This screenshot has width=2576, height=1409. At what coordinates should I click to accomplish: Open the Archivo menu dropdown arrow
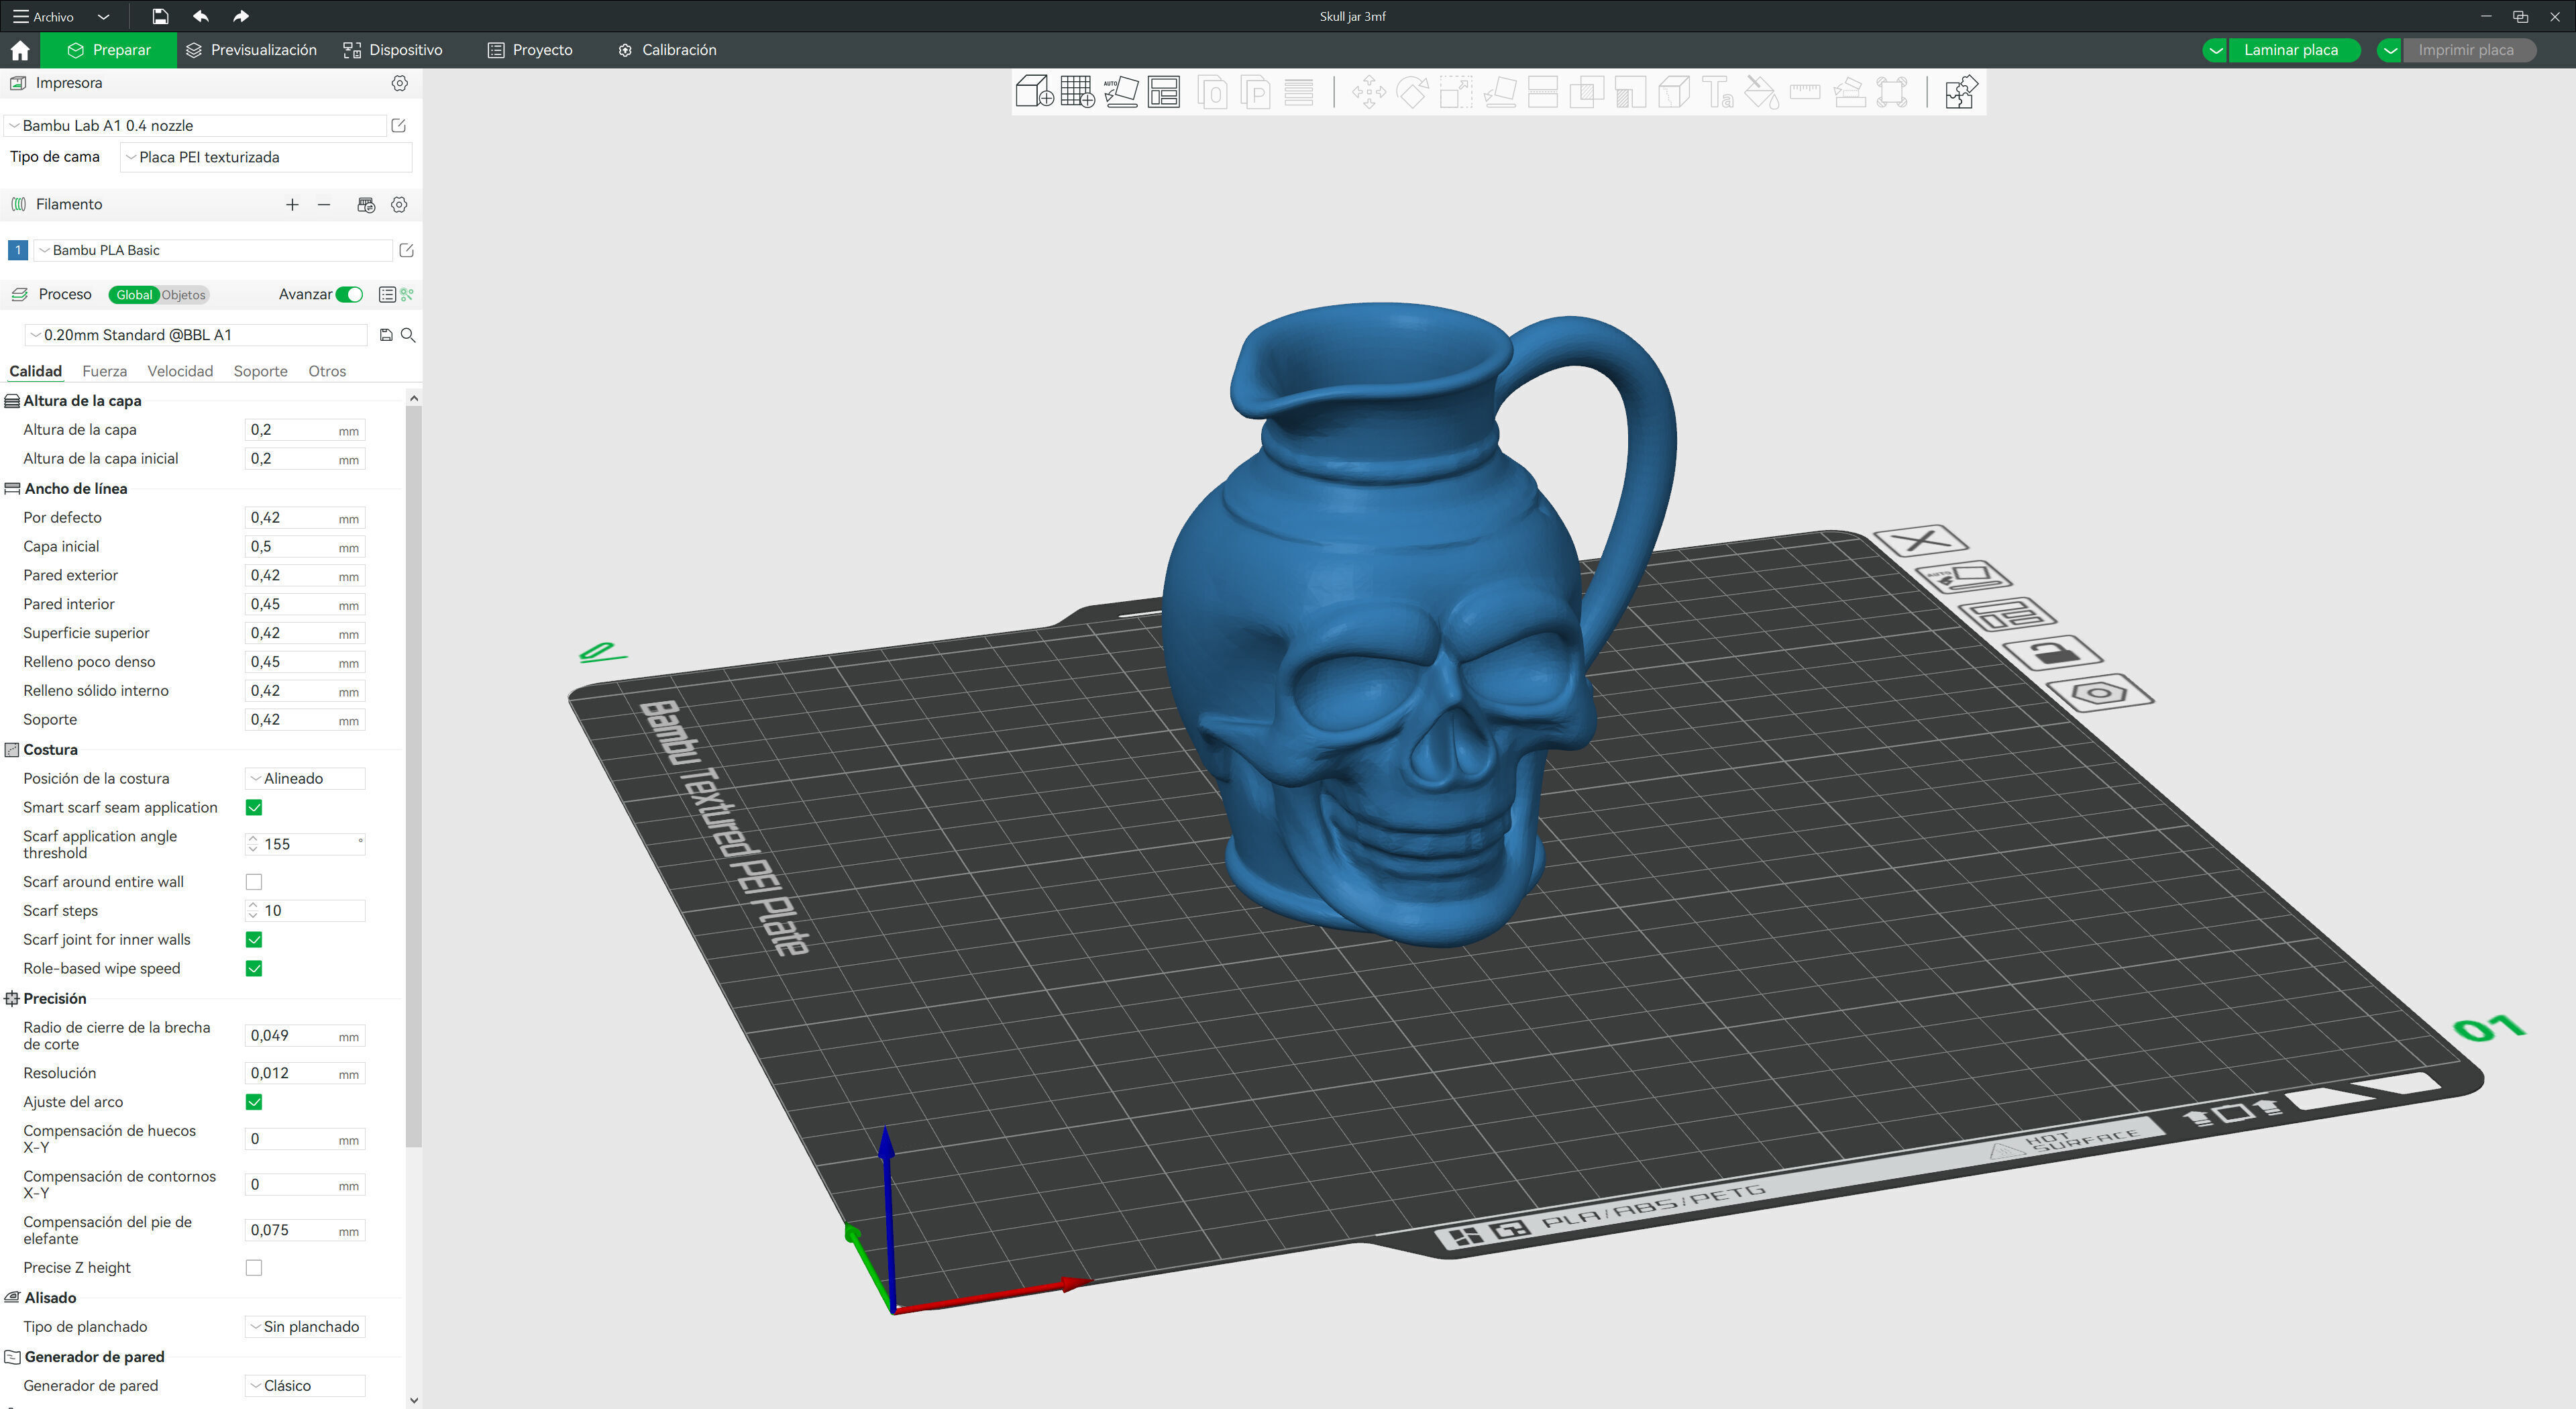point(103,17)
